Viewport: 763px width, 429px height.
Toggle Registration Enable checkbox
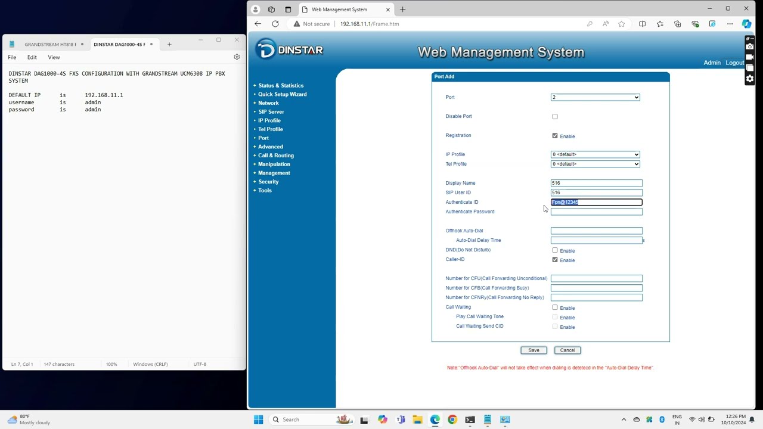point(555,136)
